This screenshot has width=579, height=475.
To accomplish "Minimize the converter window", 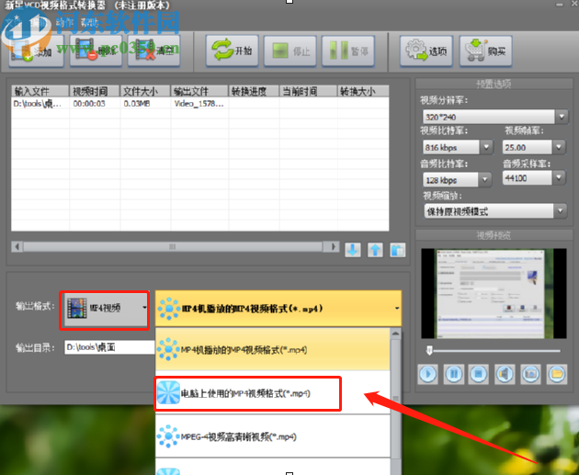I will 559,5.
